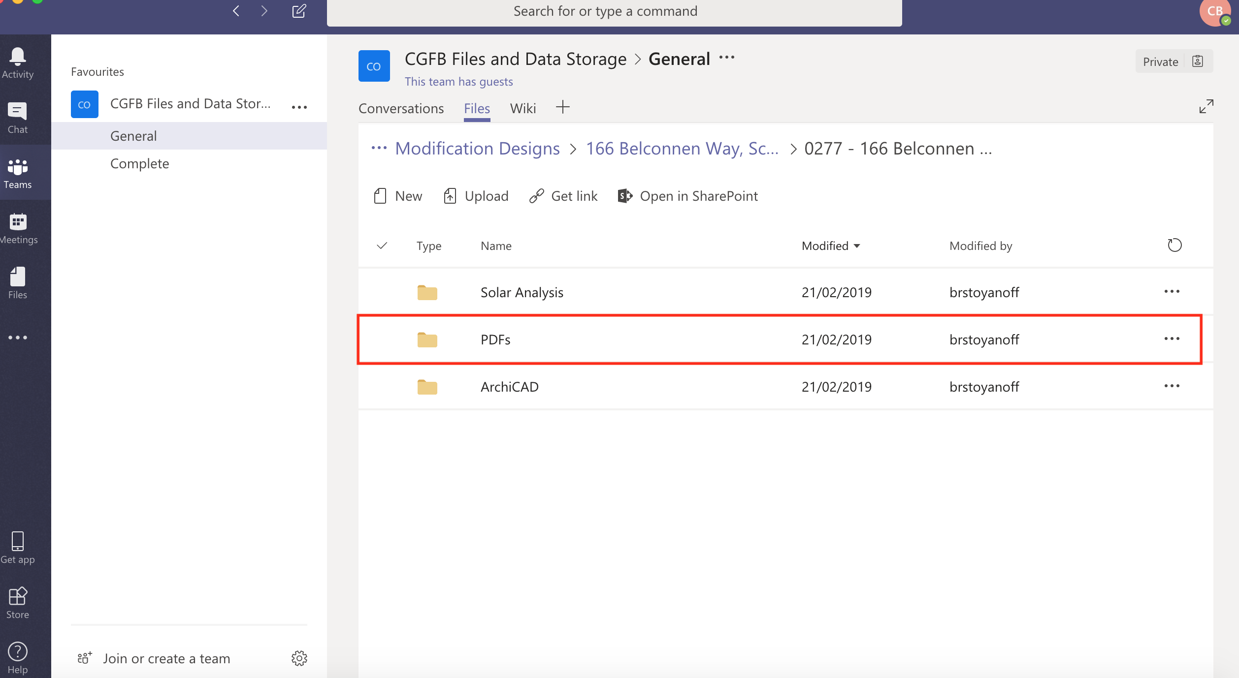This screenshot has height=678, width=1239.
Task: Open the Wiki tab
Action: [522, 108]
